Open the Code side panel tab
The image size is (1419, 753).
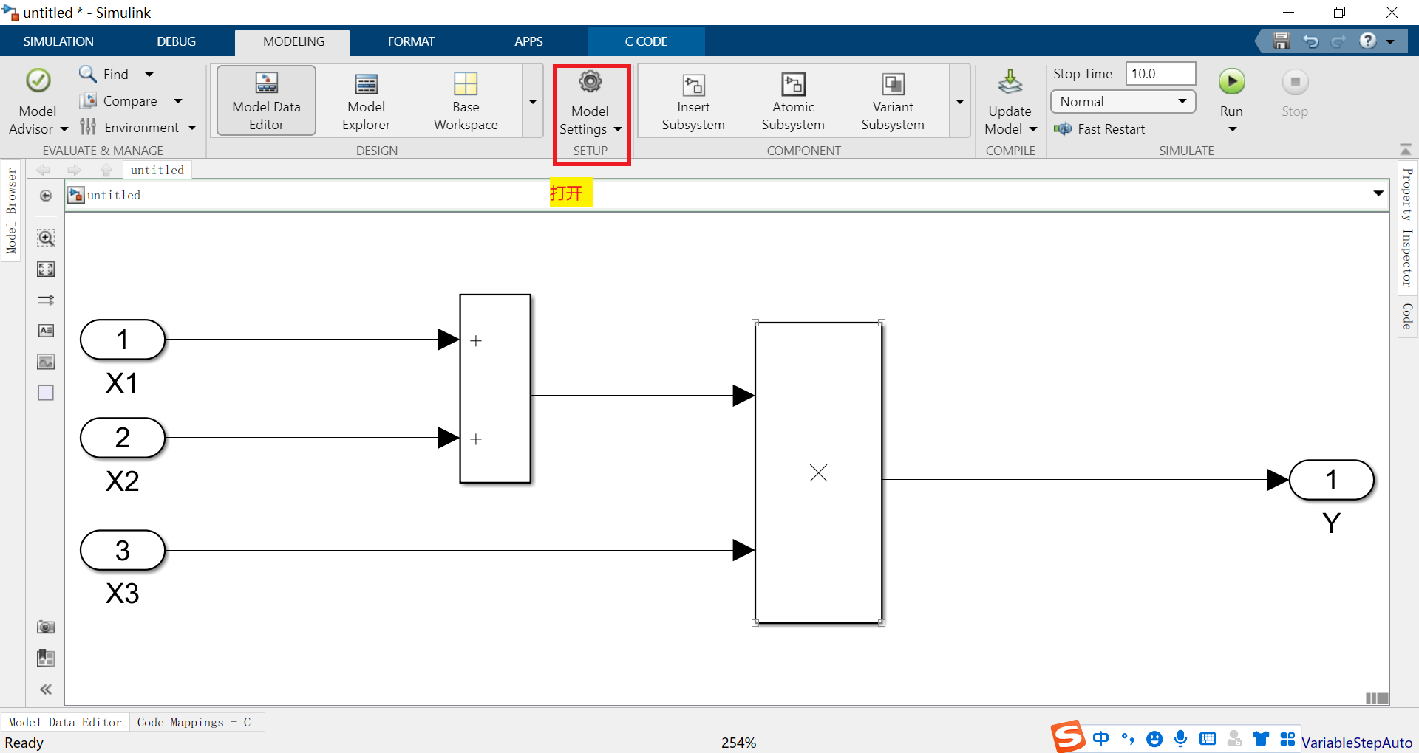pos(1407,316)
